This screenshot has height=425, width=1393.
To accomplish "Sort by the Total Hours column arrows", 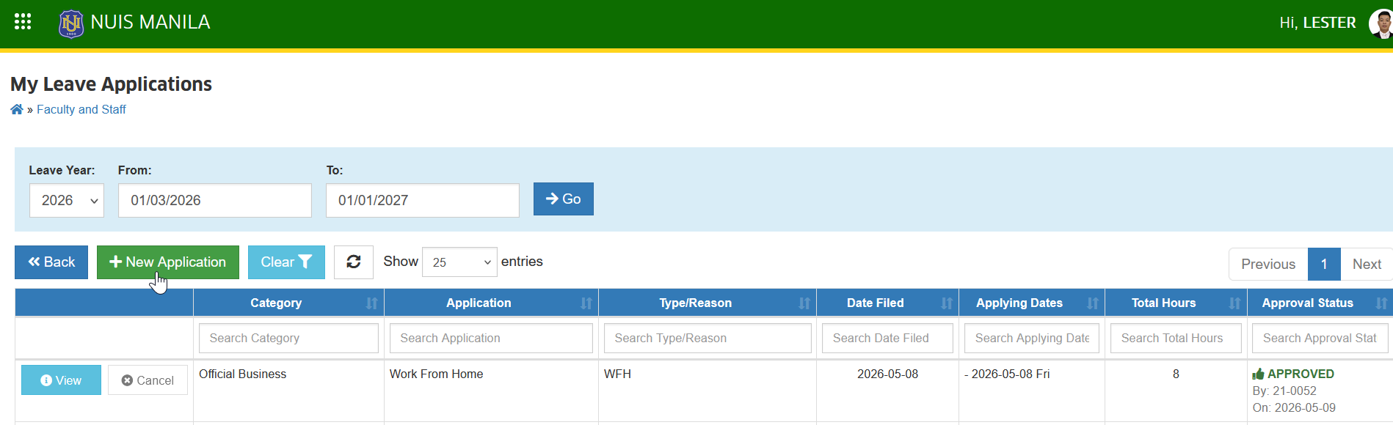I will 1235,303.
